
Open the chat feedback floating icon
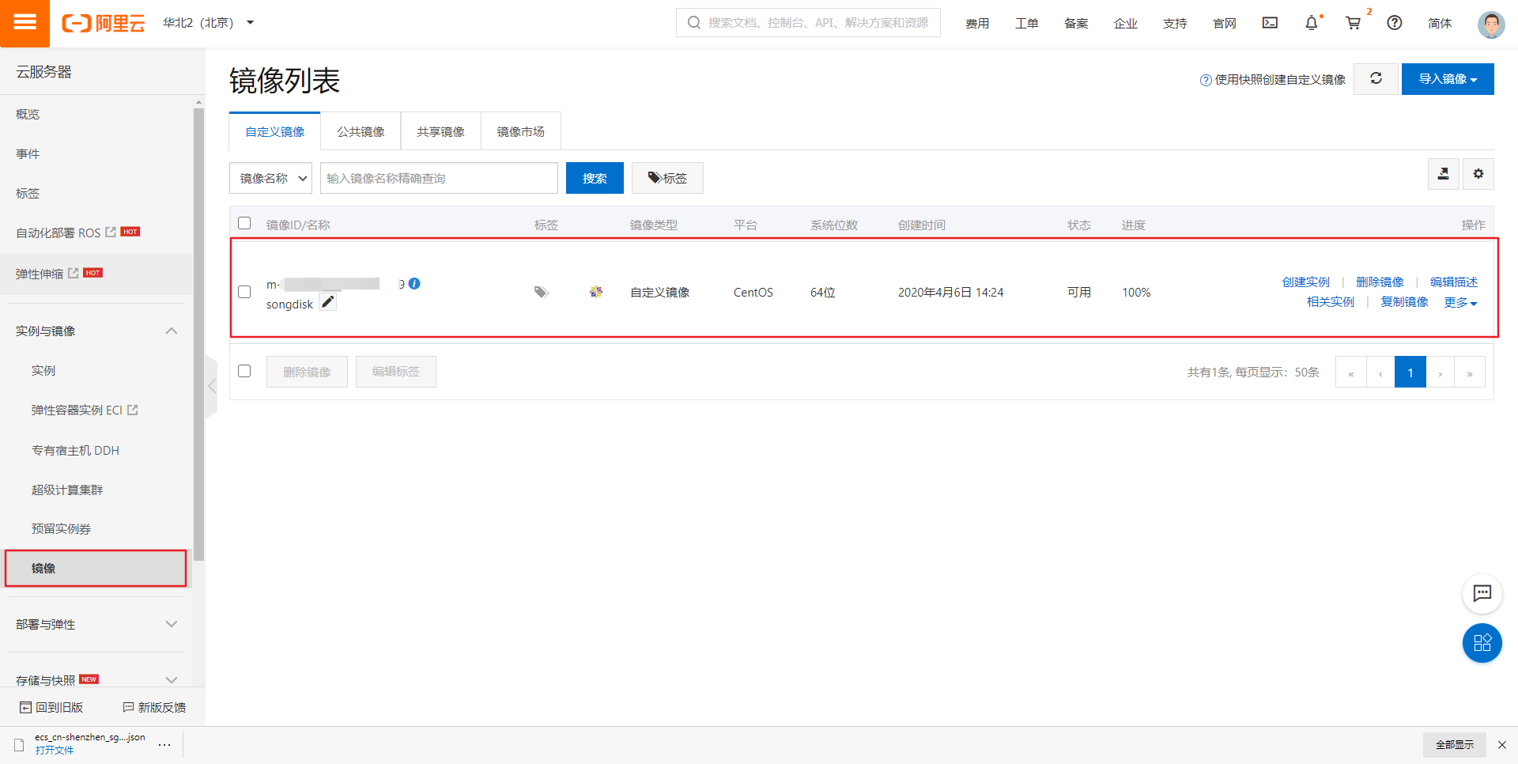coord(1482,593)
